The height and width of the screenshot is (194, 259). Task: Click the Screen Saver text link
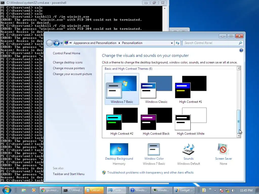coord(224,159)
